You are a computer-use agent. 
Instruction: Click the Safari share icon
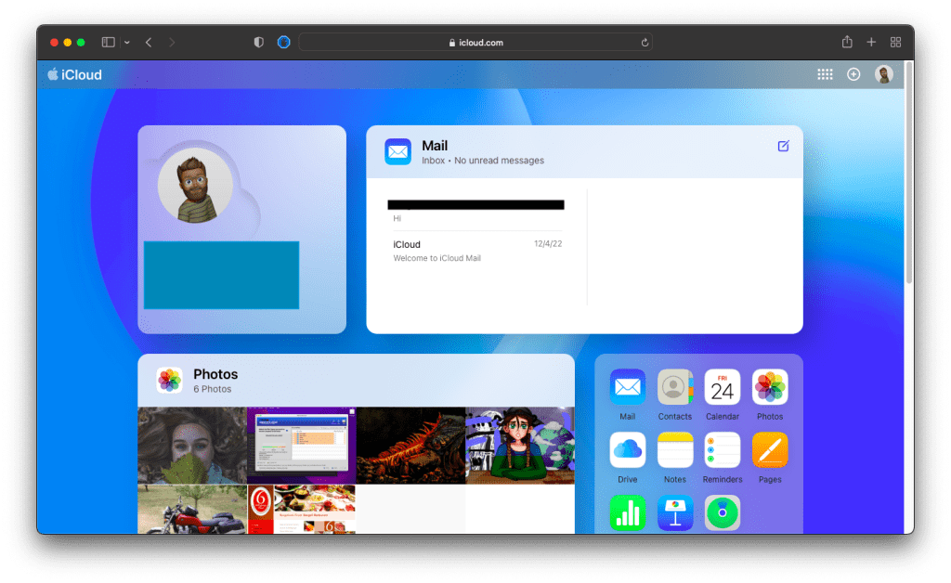(x=846, y=42)
